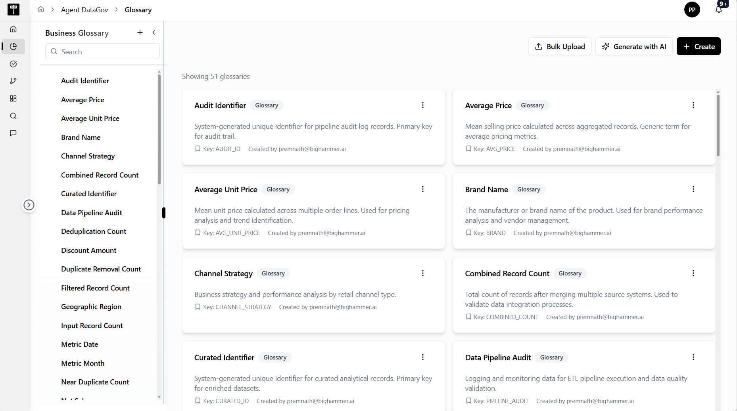The width and height of the screenshot is (737, 411).
Task: Focus the glossary Search field
Action: [x=102, y=52]
